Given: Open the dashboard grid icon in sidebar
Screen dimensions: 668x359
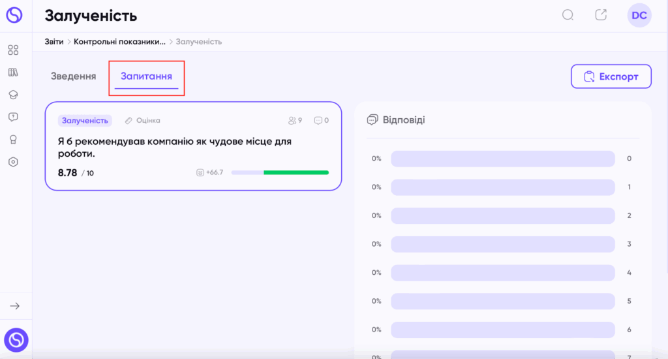Looking at the screenshot, I should coord(13,50).
